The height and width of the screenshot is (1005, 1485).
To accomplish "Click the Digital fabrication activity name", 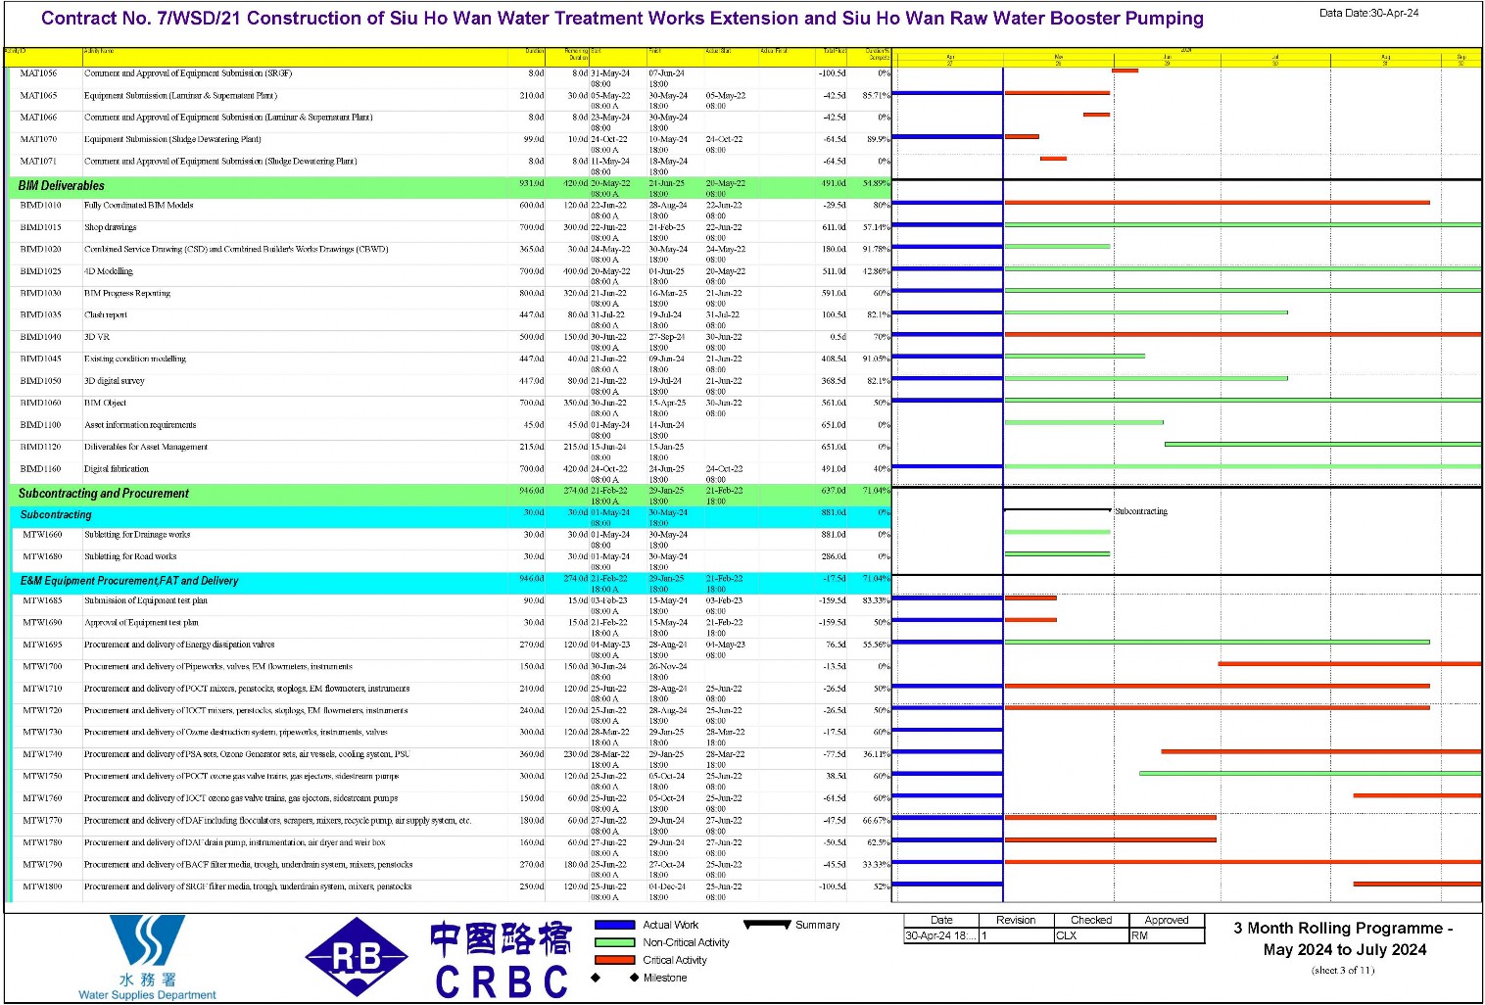I will coord(117,469).
